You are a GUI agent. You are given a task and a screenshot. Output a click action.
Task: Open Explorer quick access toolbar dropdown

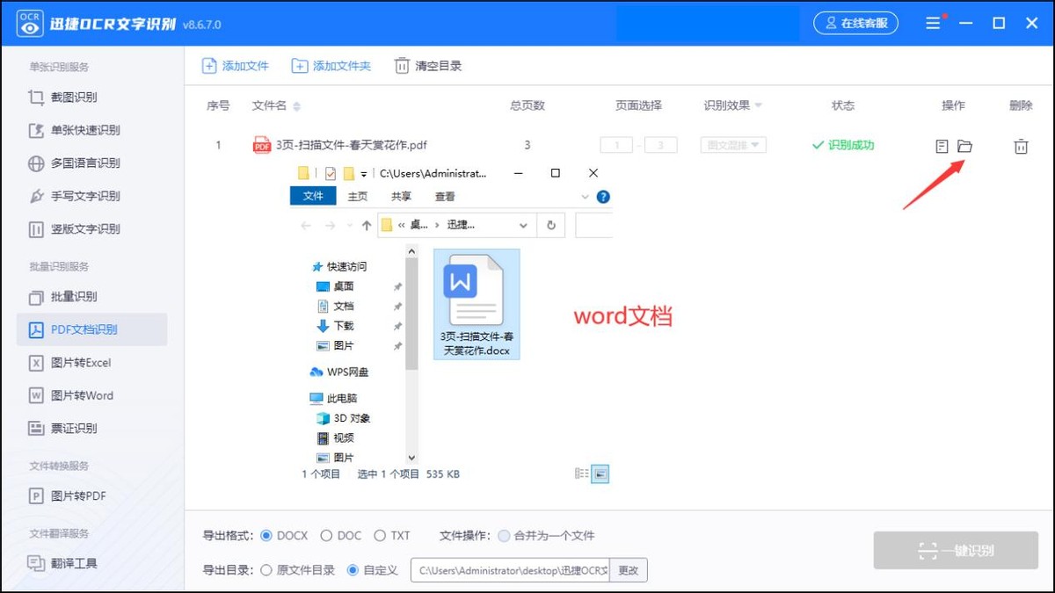coord(363,174)
